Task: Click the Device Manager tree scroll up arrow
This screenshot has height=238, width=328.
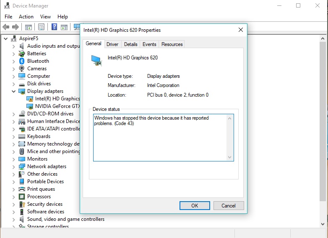Action: point(323,38)
